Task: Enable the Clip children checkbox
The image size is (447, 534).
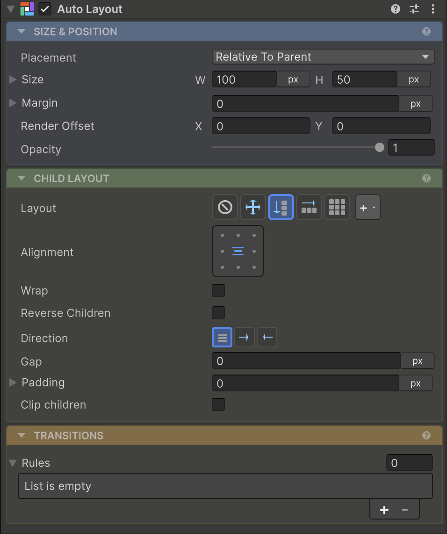Action: (218, 404)
